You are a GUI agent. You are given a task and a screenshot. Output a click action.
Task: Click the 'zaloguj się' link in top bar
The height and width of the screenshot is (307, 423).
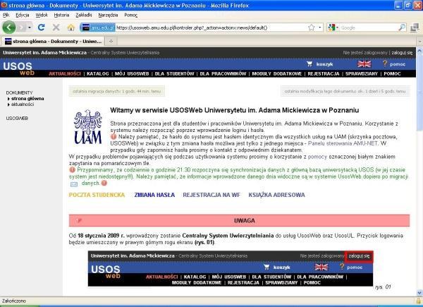click(x=402, y=53)
